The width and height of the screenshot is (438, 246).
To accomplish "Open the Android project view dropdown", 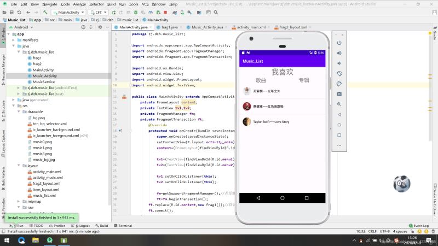I will (x=21, y=26).
